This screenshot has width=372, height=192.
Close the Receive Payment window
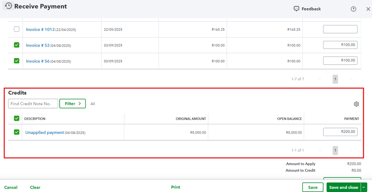coord(368,9)
